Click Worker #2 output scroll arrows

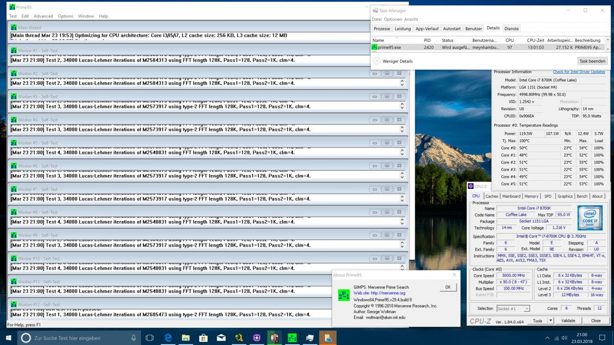point(402,83)
